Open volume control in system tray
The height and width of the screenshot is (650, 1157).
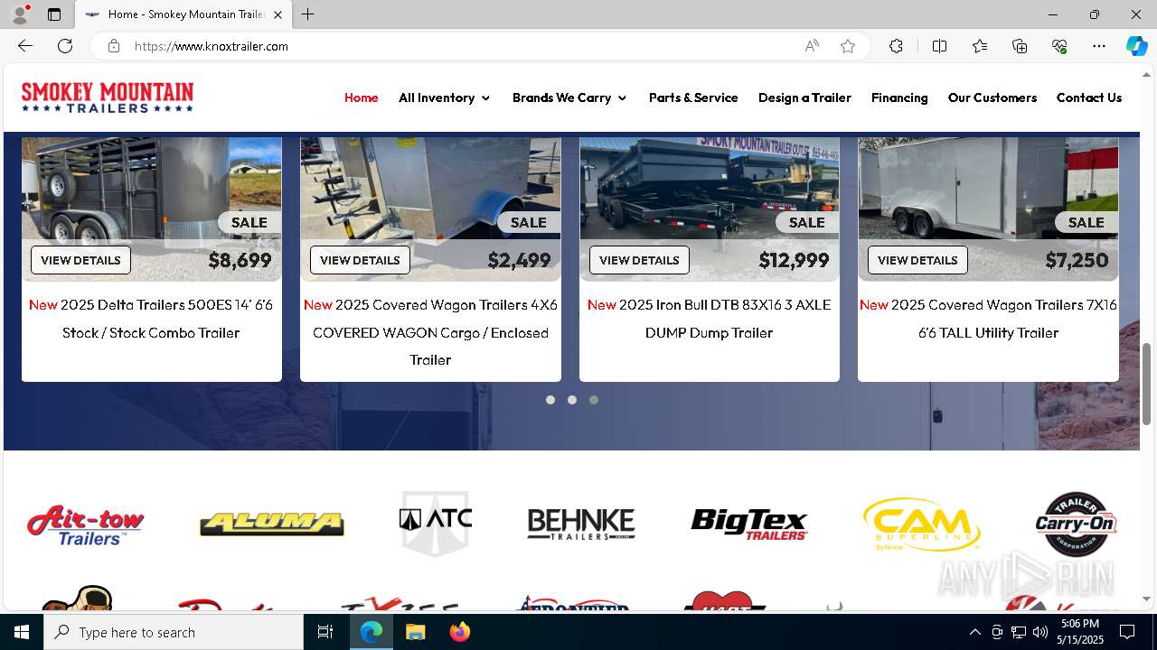[1039, 632]
